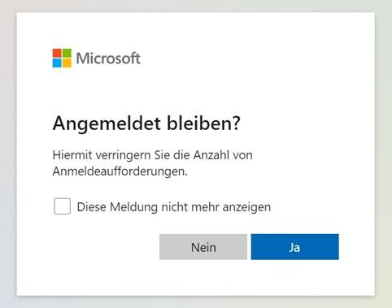The width and height of the screenshot is (392, 308).
Task: Choose the blue Ja button
Action: [294, 247]
